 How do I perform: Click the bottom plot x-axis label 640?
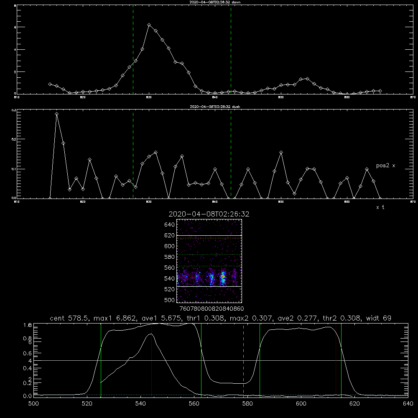[408, 404]
